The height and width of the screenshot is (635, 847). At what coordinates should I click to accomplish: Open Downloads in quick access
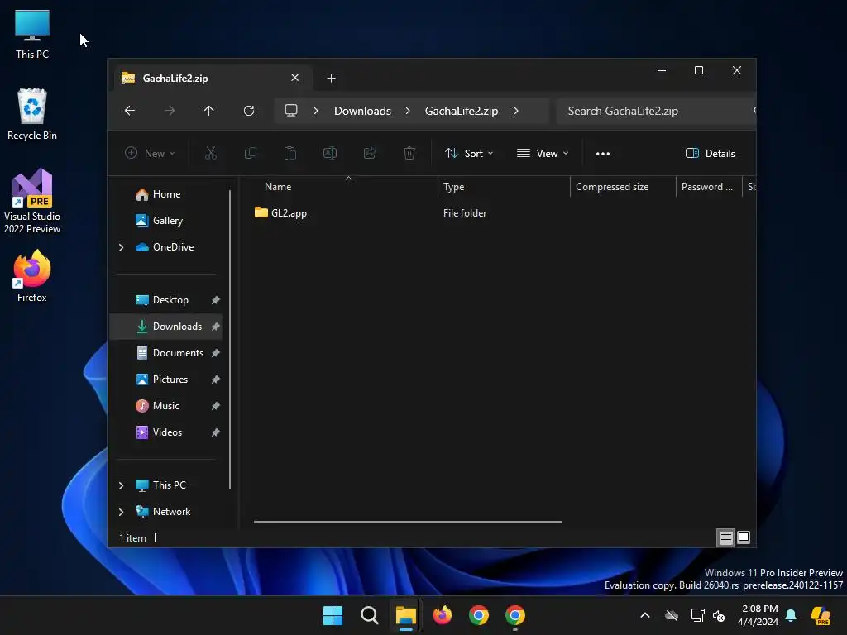(x=177, y=327)
